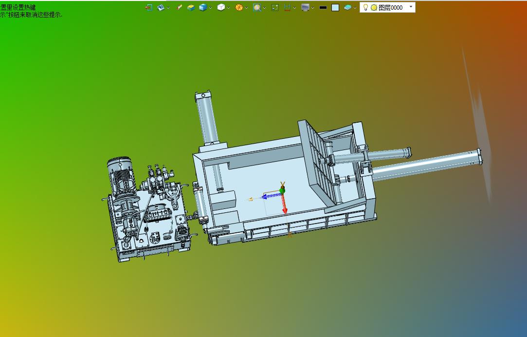Click the black line color swatch

[323, 7]
